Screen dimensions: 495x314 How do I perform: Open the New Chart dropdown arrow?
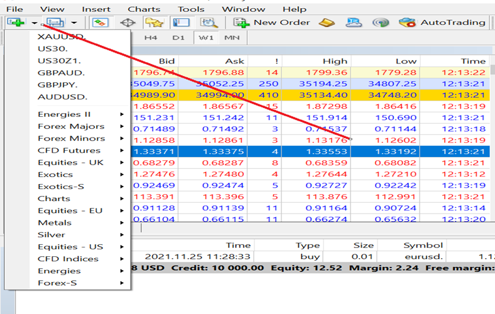click(34, 23)
